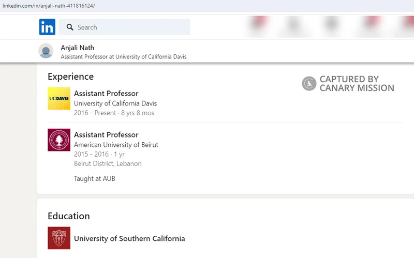Click the Canary Mission watermark icon

coord(309,83)
